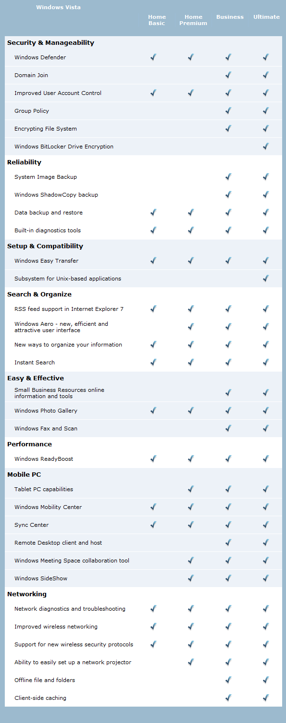
Task: Select the Home Basic column header
Action: click(x=157, y=20)
